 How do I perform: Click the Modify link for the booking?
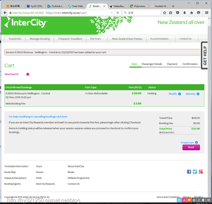tap(173, 94)
